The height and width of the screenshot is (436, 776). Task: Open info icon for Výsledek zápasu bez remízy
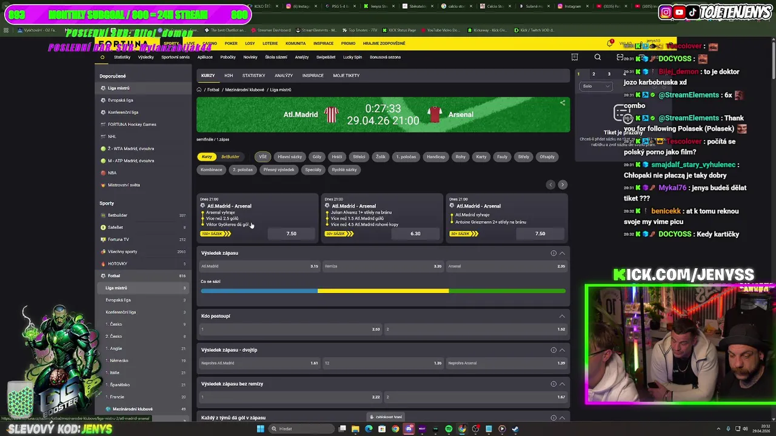pyautogui.click(x=554, y=384)
